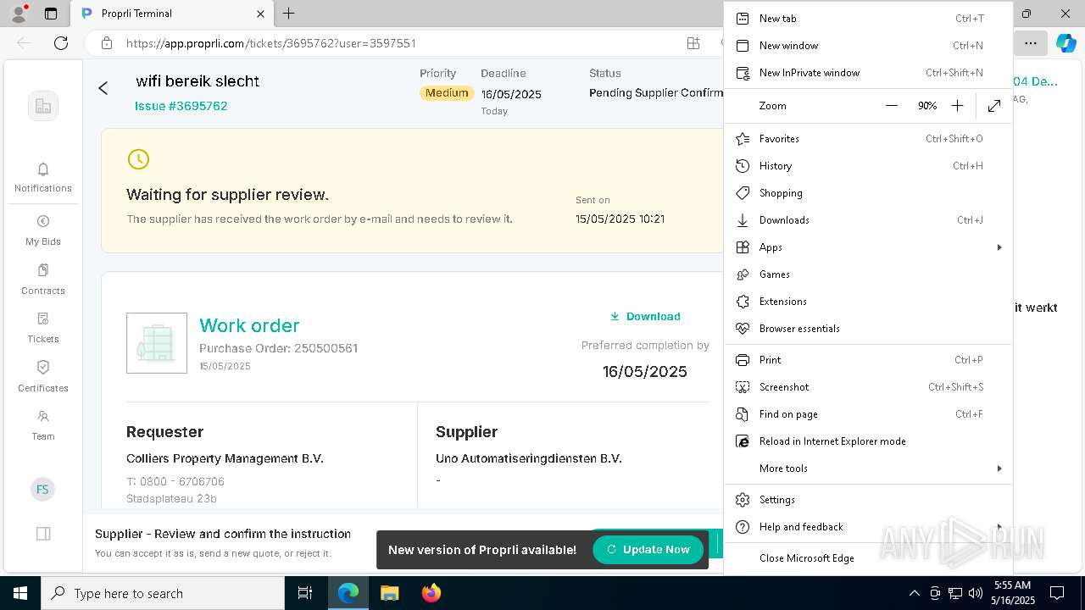Choose Reload in Internet Explorer mode
The width and height of the screenshot is (1085, 610).
pos(868,441)
